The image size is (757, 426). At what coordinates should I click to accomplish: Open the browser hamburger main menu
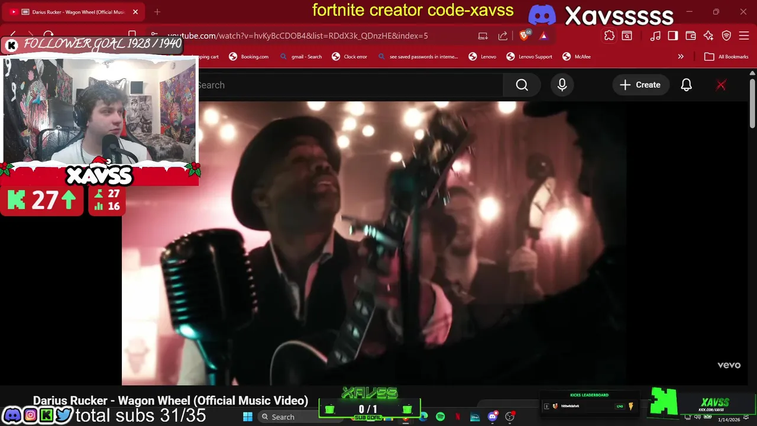point(744,36)
